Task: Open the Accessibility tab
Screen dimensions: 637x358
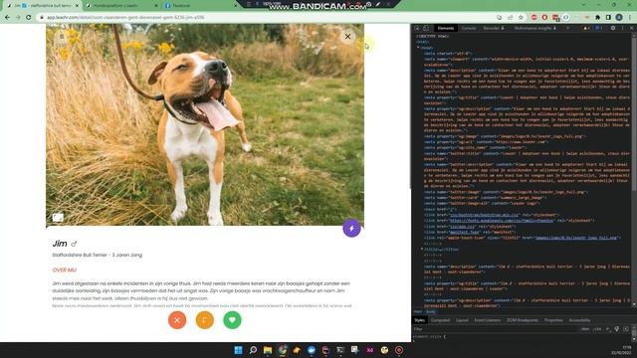Action: [x=579, y=320]
